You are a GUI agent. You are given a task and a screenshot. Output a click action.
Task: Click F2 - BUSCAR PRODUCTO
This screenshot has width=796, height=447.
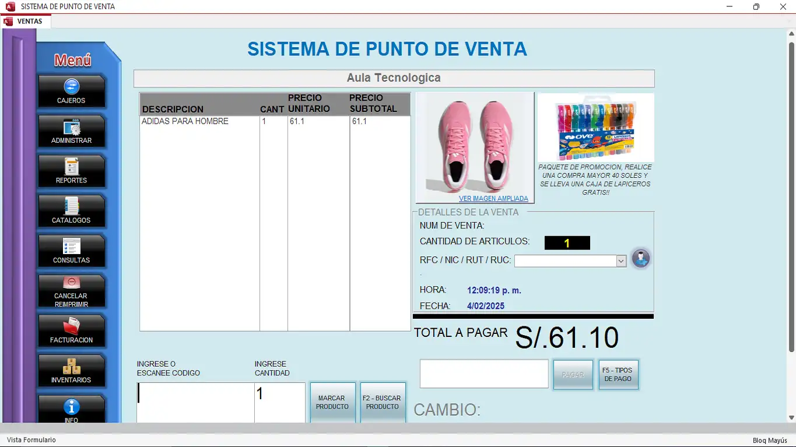coord(383,402)
